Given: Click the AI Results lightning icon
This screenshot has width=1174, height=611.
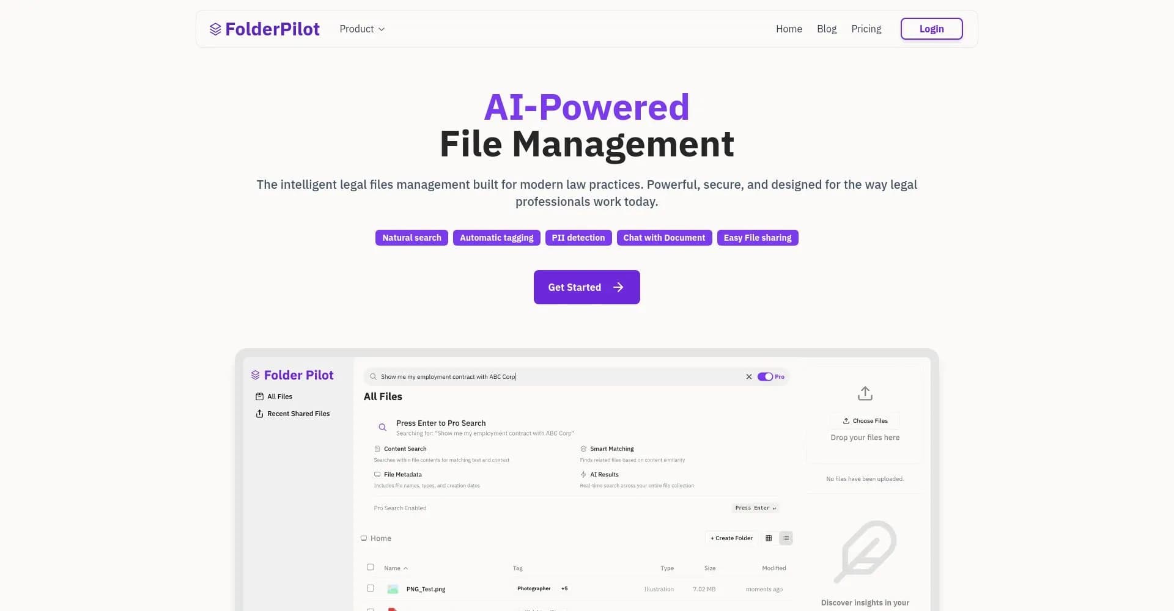Looking at the screenshot, I should [583, 474].
